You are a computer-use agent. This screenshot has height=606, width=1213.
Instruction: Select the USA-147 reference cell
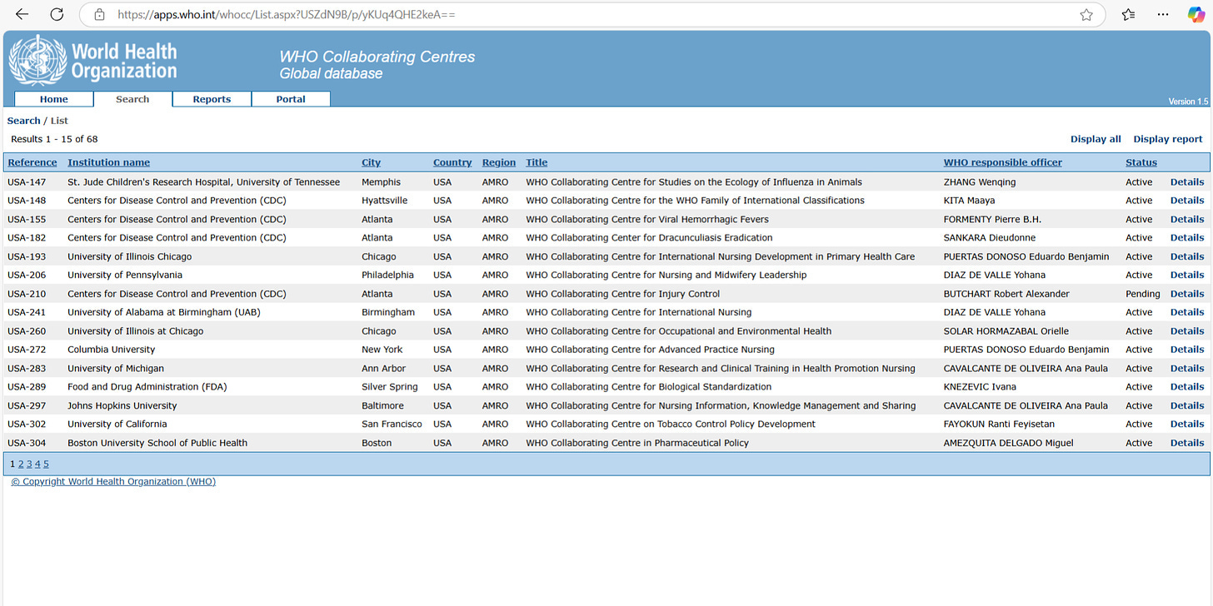pyautogui.click(x=27, y=182)
